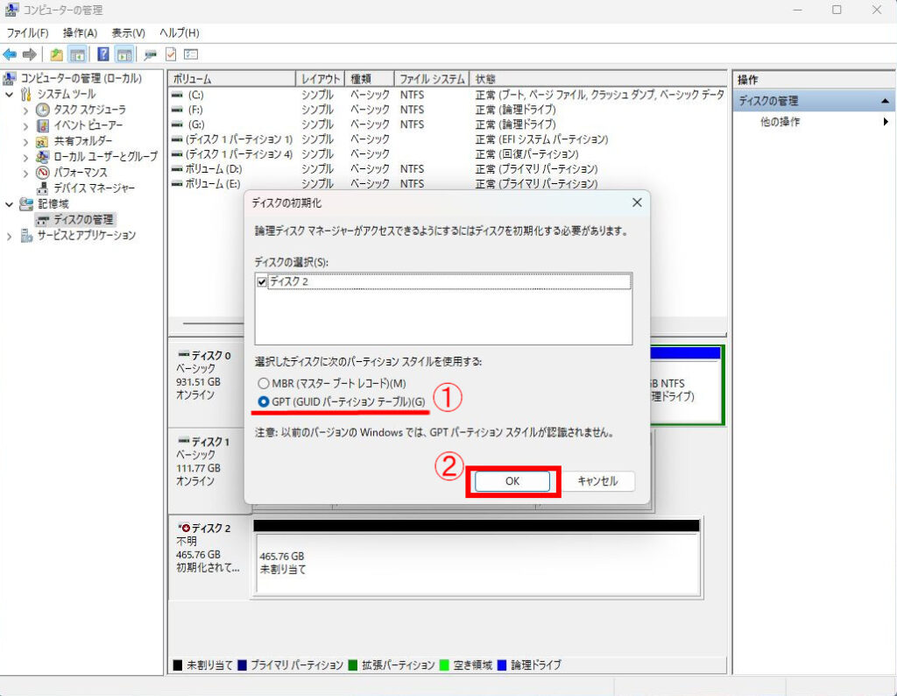This screenshot has width=897, height=696.
Task: Select the パフォーマンス icon
Action: [x=43, y=172]
